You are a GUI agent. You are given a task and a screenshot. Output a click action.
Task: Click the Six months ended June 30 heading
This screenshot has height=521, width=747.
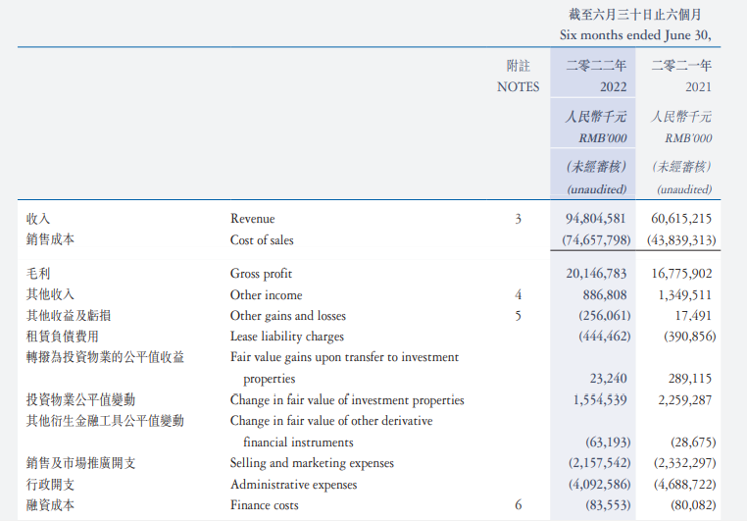[635, 34]
